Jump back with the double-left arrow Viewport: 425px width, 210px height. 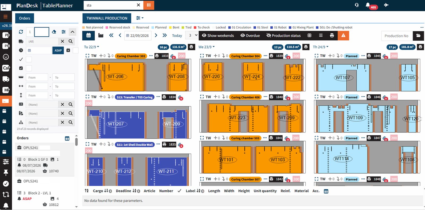111,35
